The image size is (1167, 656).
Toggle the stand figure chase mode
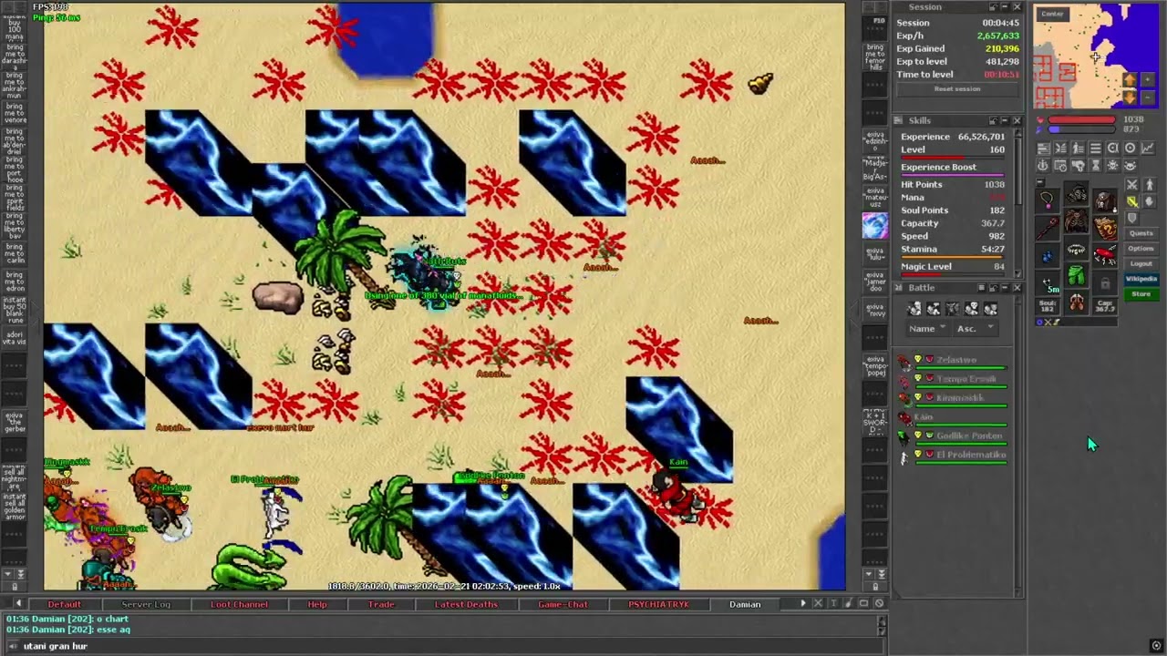(x=1150, y=184)
